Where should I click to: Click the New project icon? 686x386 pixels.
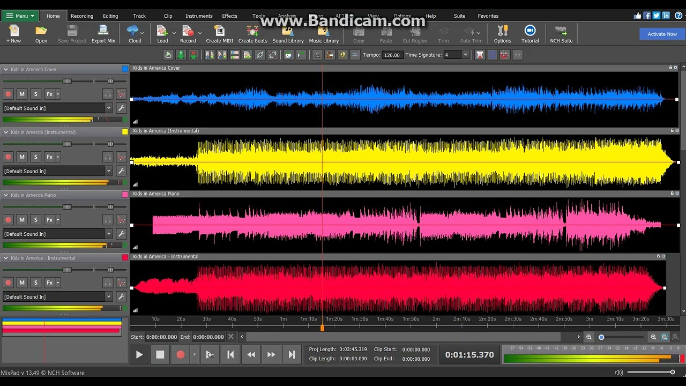13,34
